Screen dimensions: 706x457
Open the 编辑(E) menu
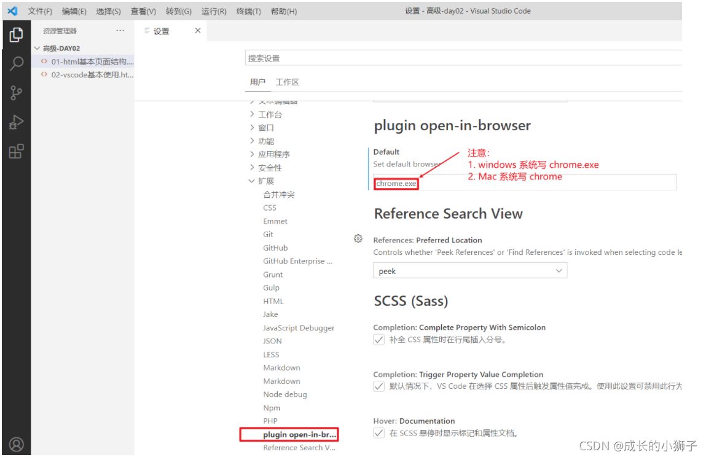(74, 11)
